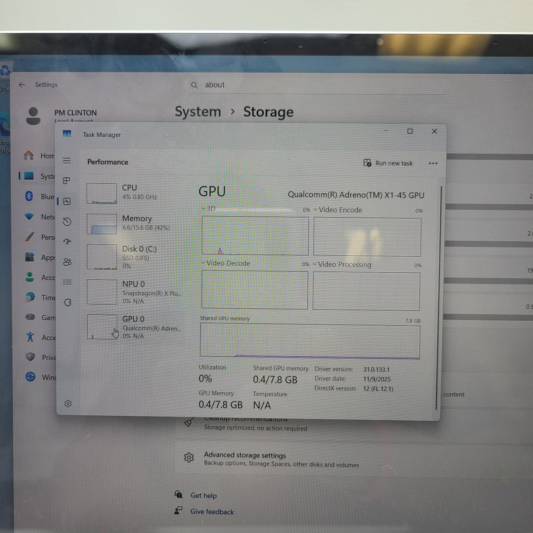Click Task Manager app icon in title bar
Screen dimensions: 533x533
(67, 134)
